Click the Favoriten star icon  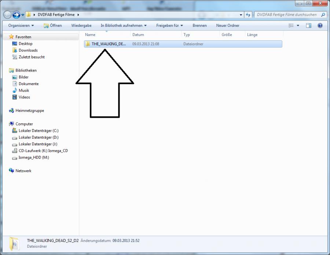[11, 37]
